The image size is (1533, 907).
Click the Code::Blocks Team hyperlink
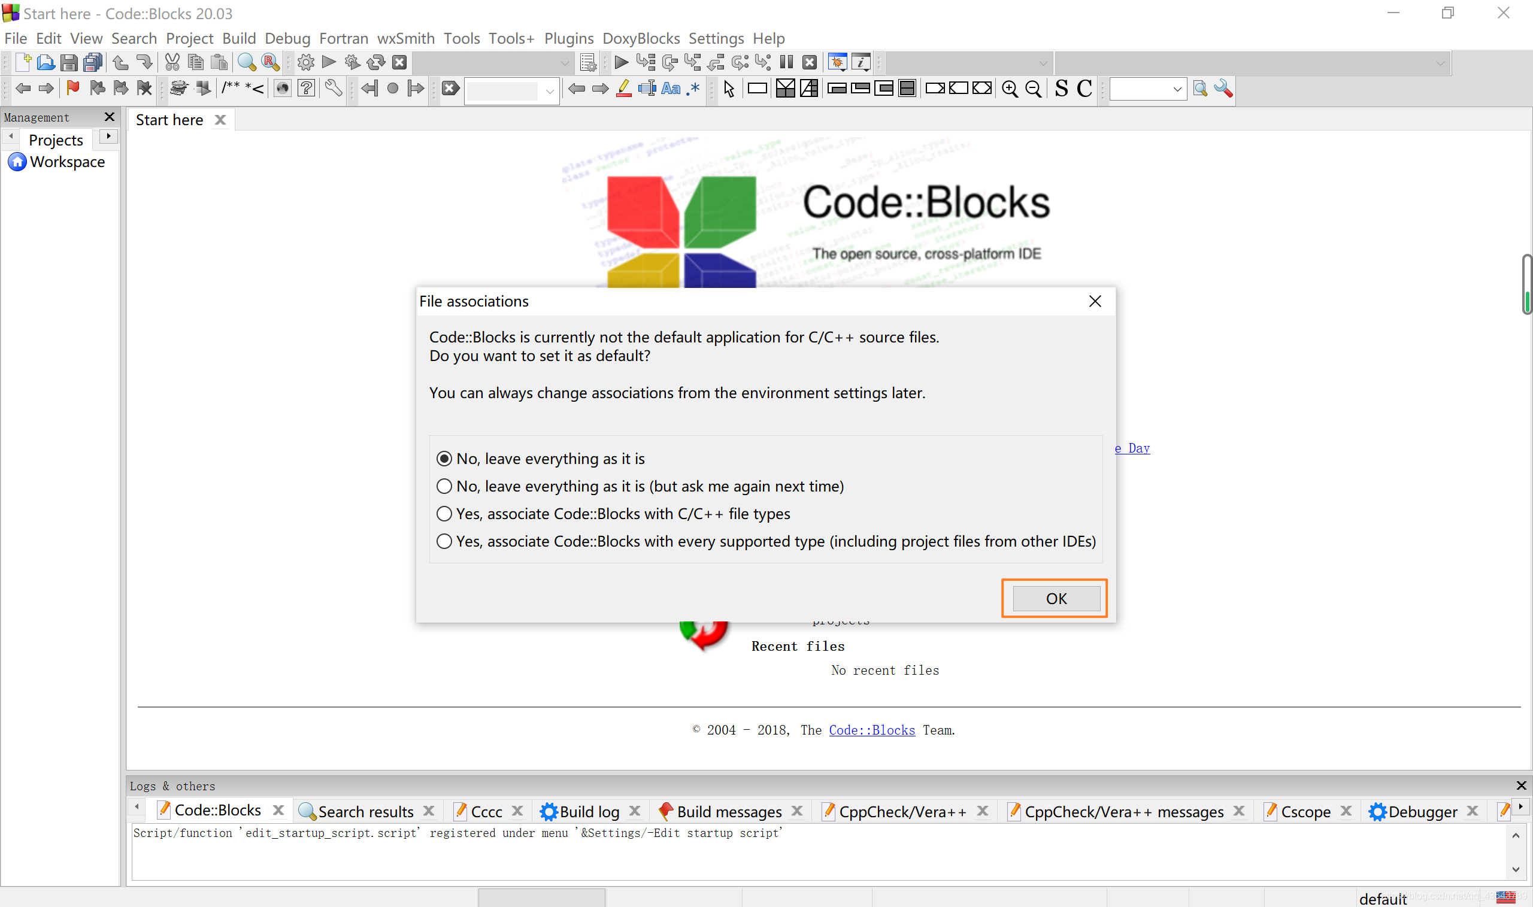[x=871, y=730]
